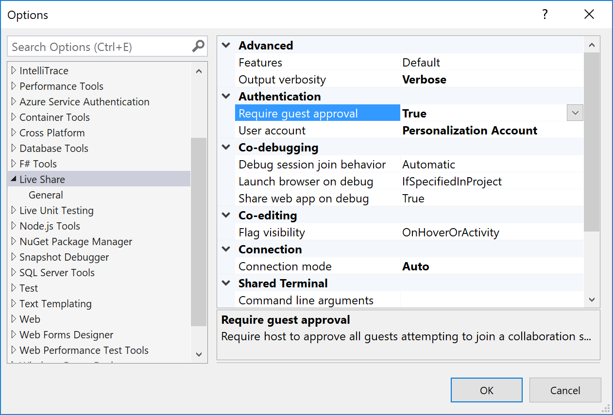Collapse the Advanced settings section
The image size is (613, 415).
click(225, 45)
